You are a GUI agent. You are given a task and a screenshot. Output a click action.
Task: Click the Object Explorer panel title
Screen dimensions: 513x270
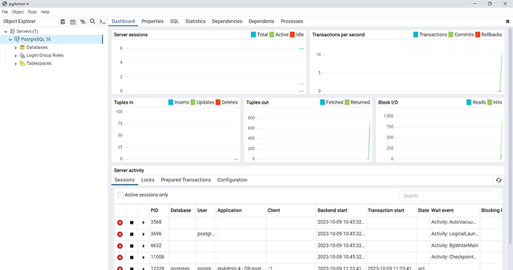click(19, 21)
